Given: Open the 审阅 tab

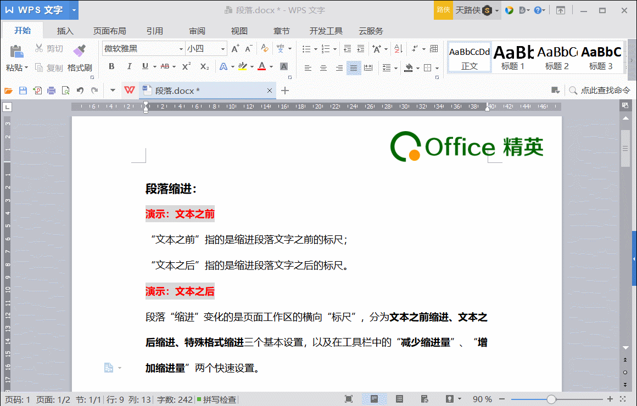Looking at the screenshot, I should coord(197,31).
